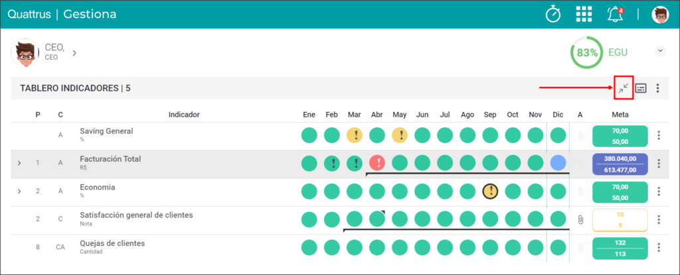Click the user avatar in top bar
Viewport: 680px width, 275px height.
click(x=661, y=15)
